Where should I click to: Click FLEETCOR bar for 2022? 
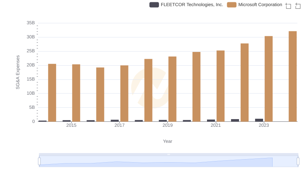point(235,120)
